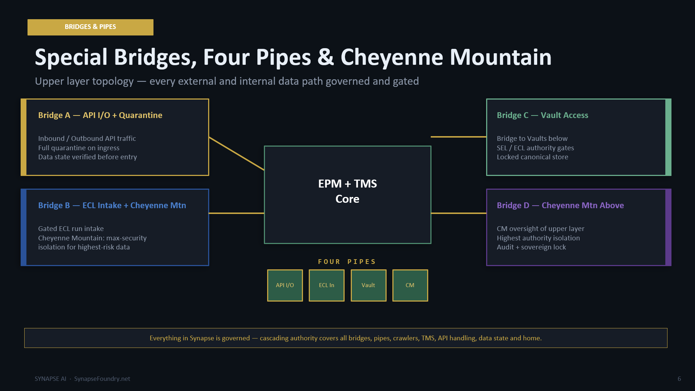Image resolution: width=695 pixels, height=391 pixels.
Task: Click the Audit + sovereign lock line
Action: tap(531, 247)
